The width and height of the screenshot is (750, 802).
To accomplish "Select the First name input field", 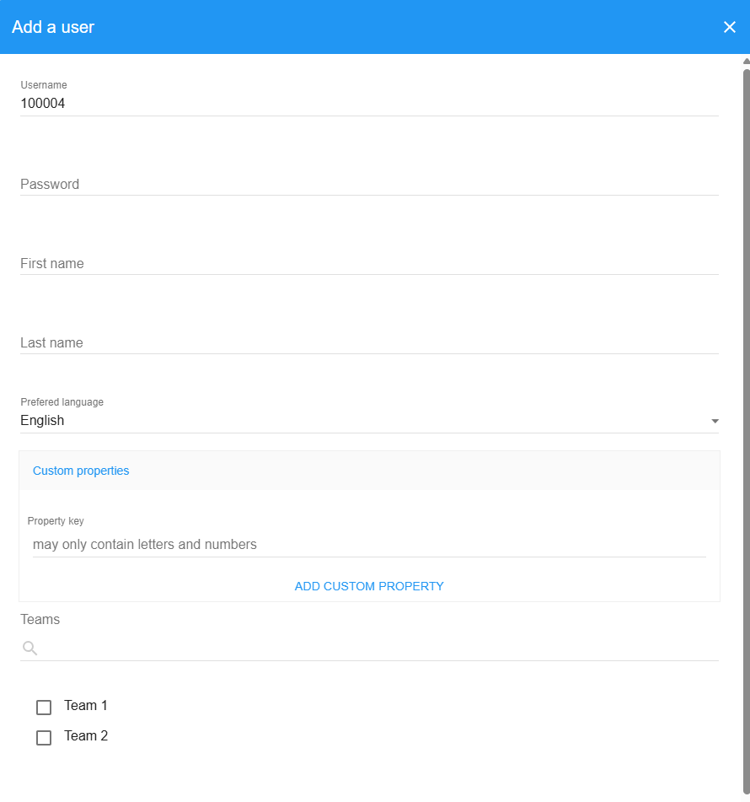I will [x=369, y=263].
